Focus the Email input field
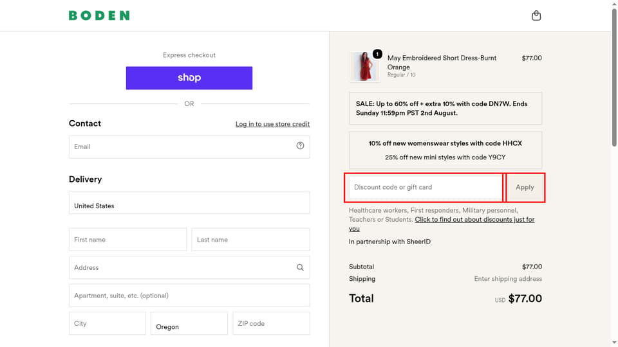The image size is (618, 347). click(x=189, y=147)
